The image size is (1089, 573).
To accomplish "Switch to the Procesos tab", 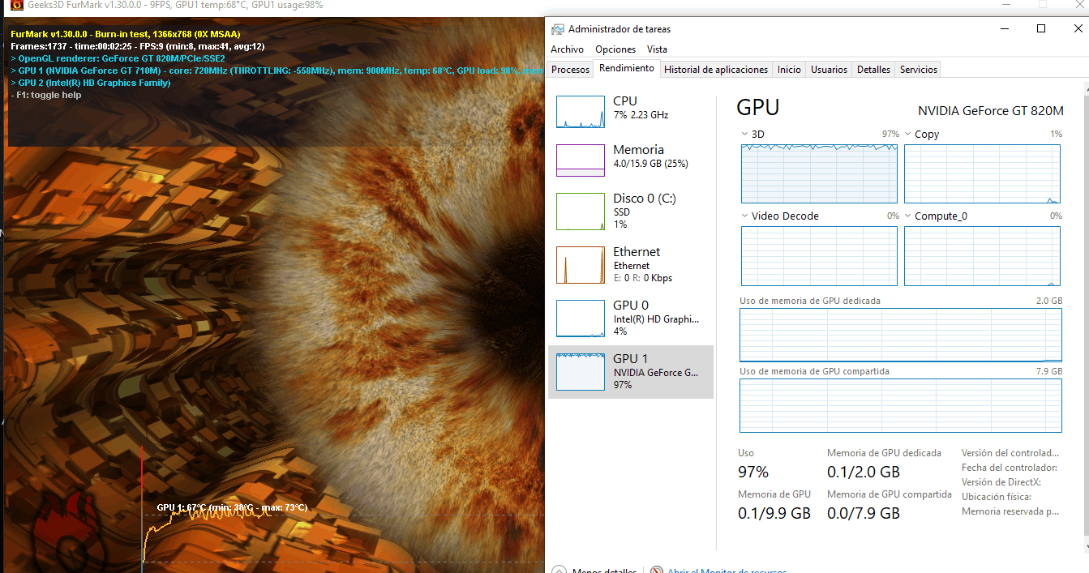I will (x=570, y=70).
